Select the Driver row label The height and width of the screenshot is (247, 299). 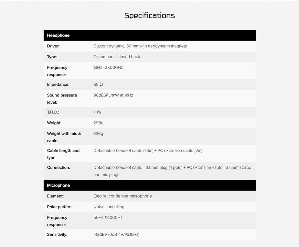tap(53, 46)
